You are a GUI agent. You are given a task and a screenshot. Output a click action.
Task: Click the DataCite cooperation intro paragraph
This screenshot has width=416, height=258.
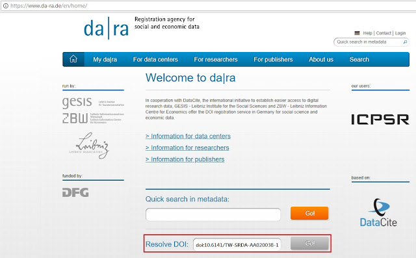[x=236, y=109]
